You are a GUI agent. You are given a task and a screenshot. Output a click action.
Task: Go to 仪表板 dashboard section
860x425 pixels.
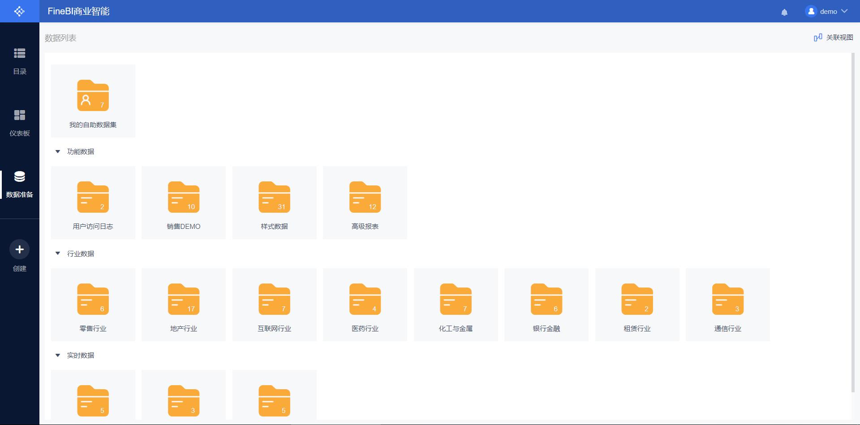coord(19,116)
